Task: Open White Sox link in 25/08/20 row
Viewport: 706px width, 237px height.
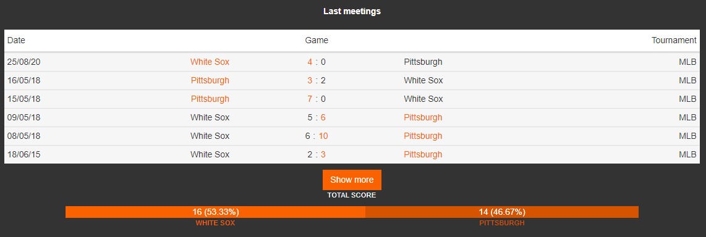Action: click(x=210, y=62)
